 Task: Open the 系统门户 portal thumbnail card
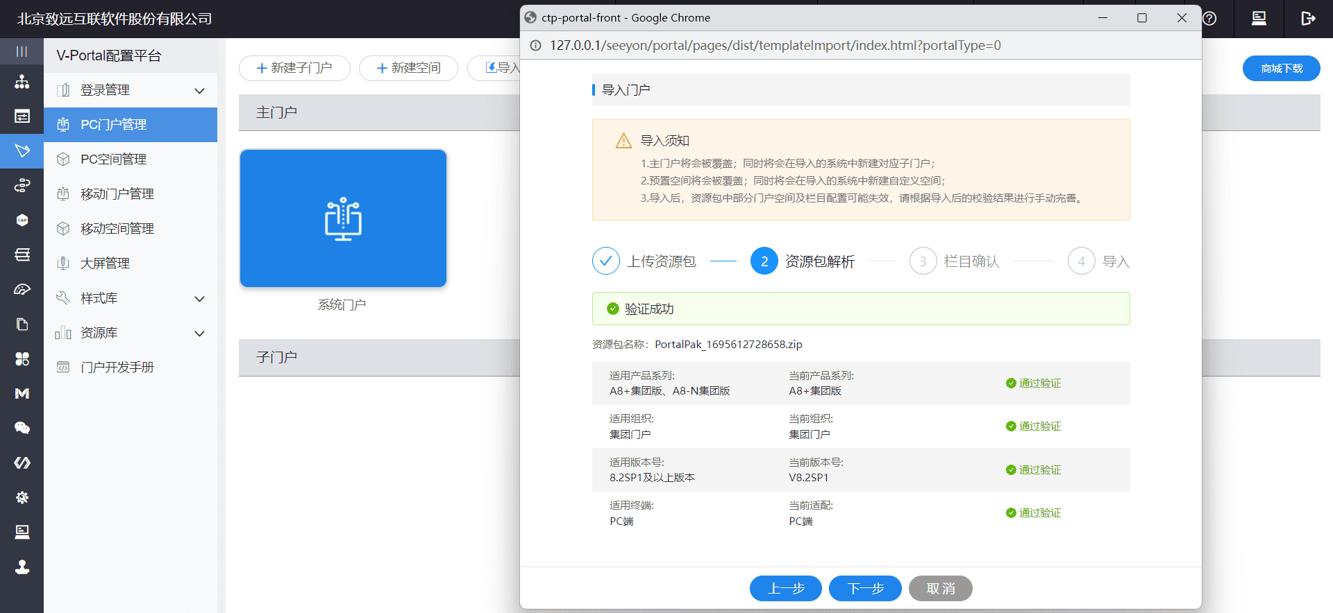[343, 218]
